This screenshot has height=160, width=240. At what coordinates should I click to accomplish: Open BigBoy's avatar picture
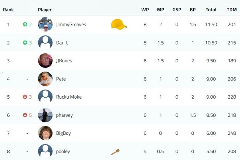point(45,133)
